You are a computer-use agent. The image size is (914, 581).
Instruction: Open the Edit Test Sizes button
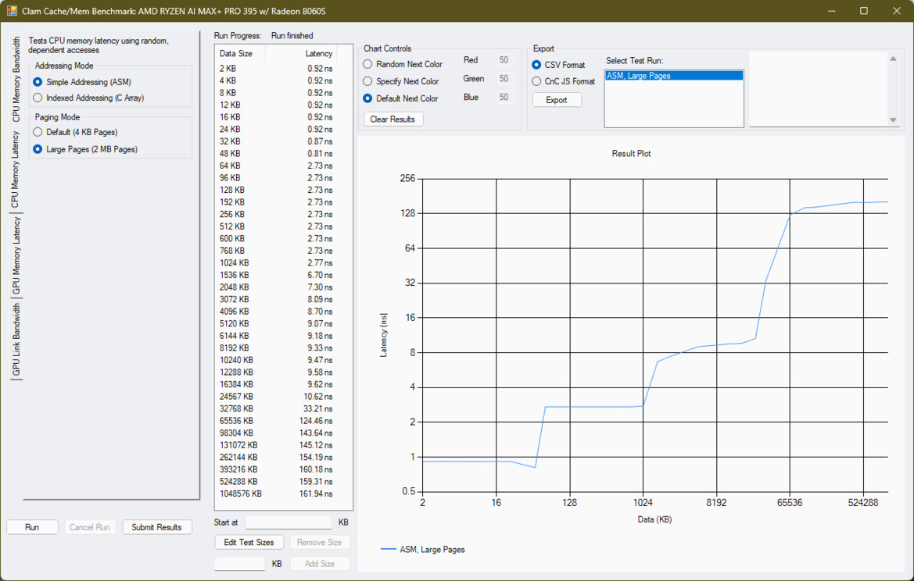pyautogui.click(x=249, y=543)
